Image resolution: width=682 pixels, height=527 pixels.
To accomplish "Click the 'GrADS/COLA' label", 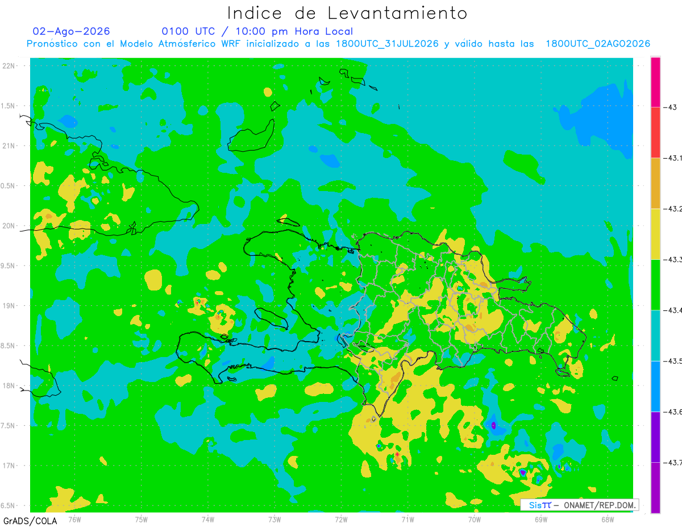I will (30, 521).
